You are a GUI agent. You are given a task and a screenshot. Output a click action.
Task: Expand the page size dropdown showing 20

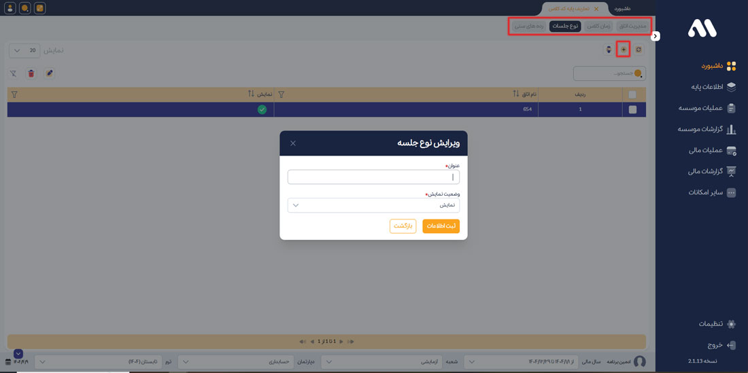(x=24, y=51)
